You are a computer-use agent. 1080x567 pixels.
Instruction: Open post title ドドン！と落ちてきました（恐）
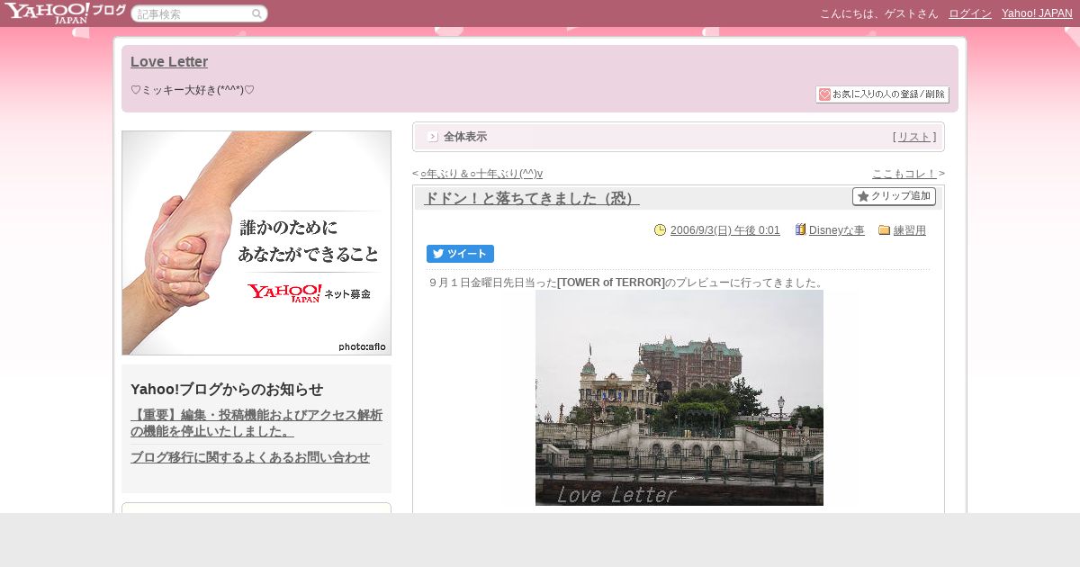[x=531, y=198]
